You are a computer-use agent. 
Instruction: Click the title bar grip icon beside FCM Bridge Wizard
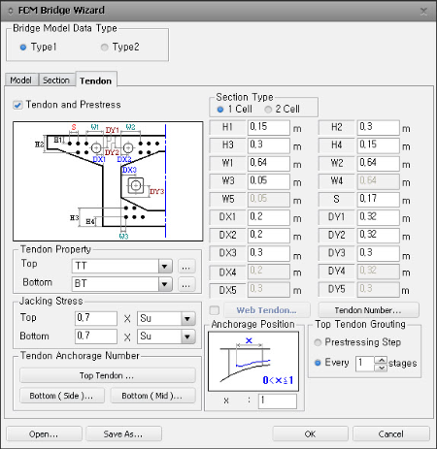(x=11, y=11)
